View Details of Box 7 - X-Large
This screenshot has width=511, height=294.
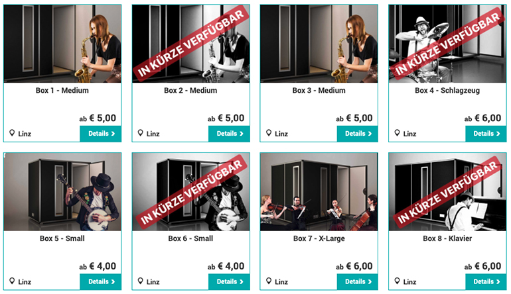[358, 281]
